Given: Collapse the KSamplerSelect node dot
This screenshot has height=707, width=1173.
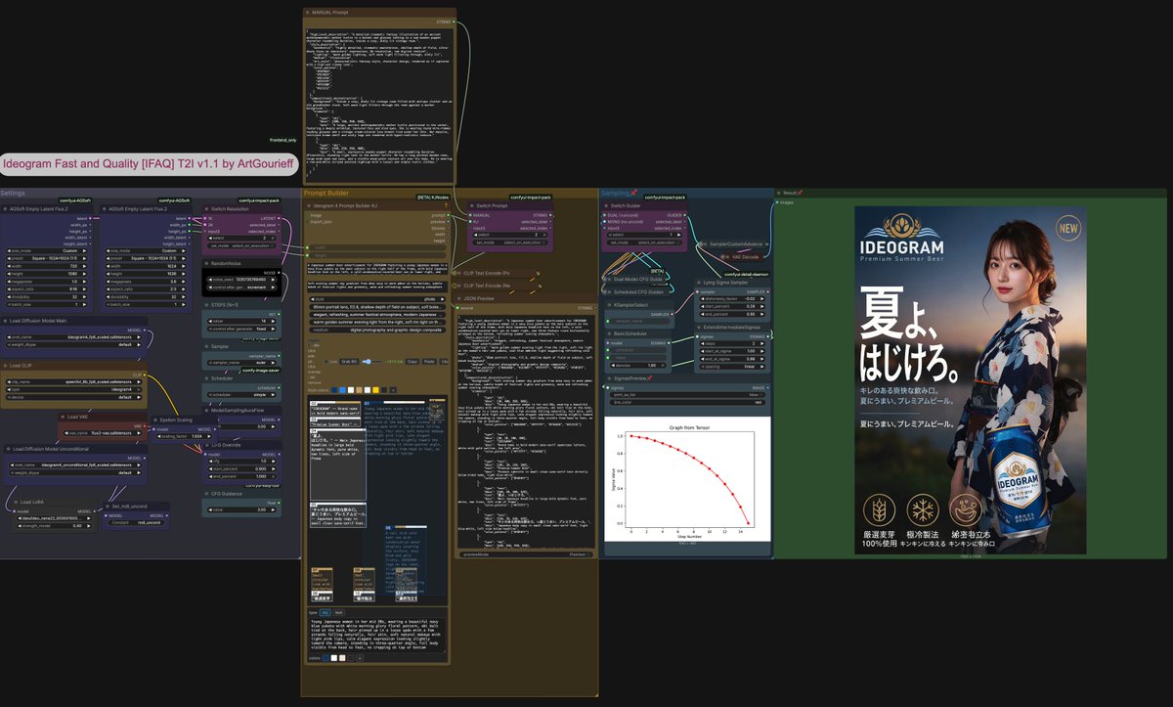Looking at the screenshot, I should tap(609, 305).
